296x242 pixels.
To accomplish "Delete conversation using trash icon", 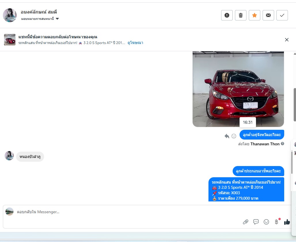I will tap(241, 15).
